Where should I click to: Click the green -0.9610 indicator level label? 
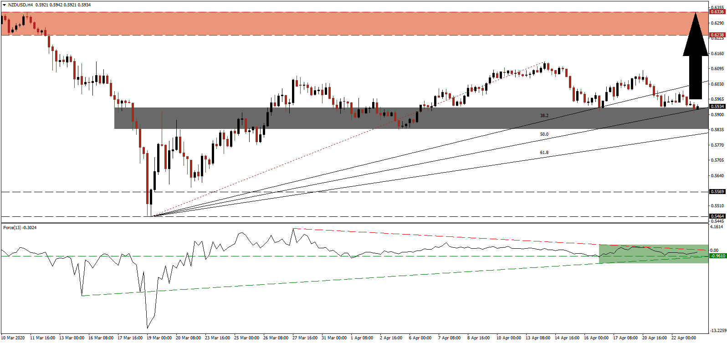pyautogui.click(x=717, y=256)
